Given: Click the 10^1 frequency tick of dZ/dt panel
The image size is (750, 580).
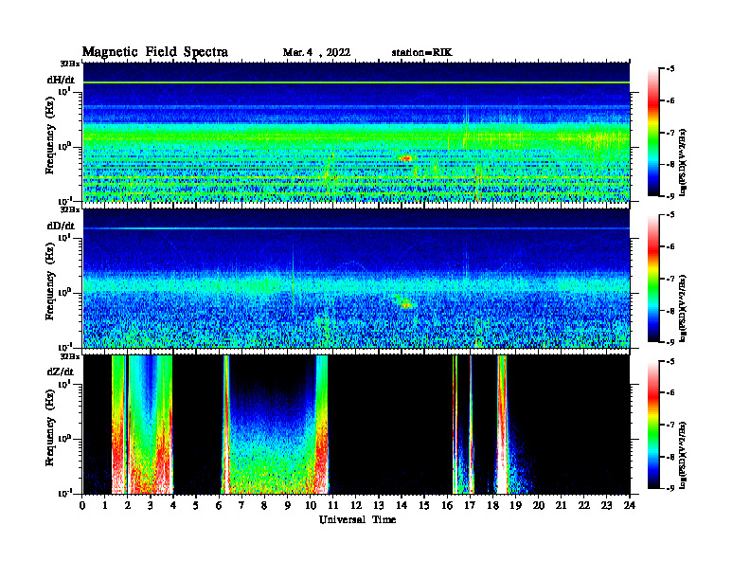Looking at the screenshot, I should (65, 384).
